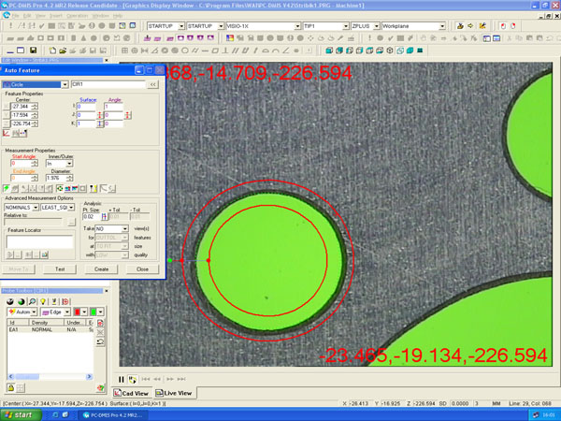Click the grid layout icon in third toolbar
This screenshot has height=421, width=561.
124,51
